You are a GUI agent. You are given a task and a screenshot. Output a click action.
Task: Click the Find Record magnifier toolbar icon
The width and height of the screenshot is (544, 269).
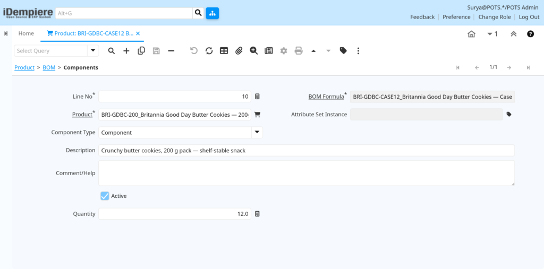pyautogui.click(x=112, y=51)
